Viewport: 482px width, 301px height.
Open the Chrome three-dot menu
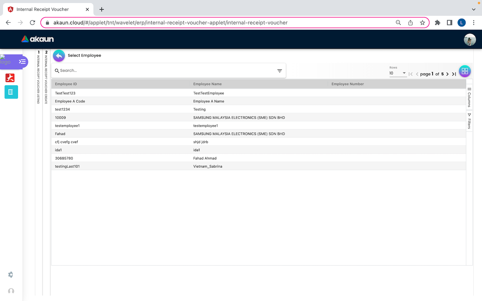[x=474, y=23]
